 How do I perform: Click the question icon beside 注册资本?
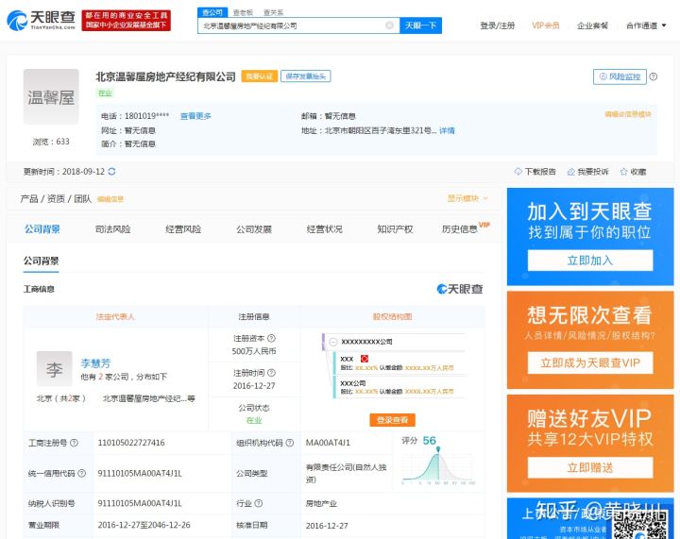pyautogui.click(x=271, y=338)
